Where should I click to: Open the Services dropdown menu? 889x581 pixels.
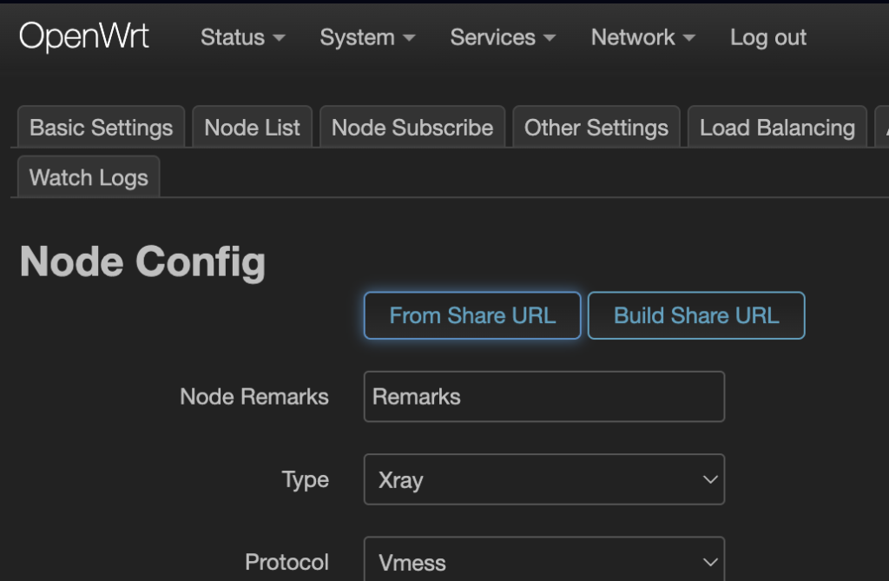tap(503, 37)
